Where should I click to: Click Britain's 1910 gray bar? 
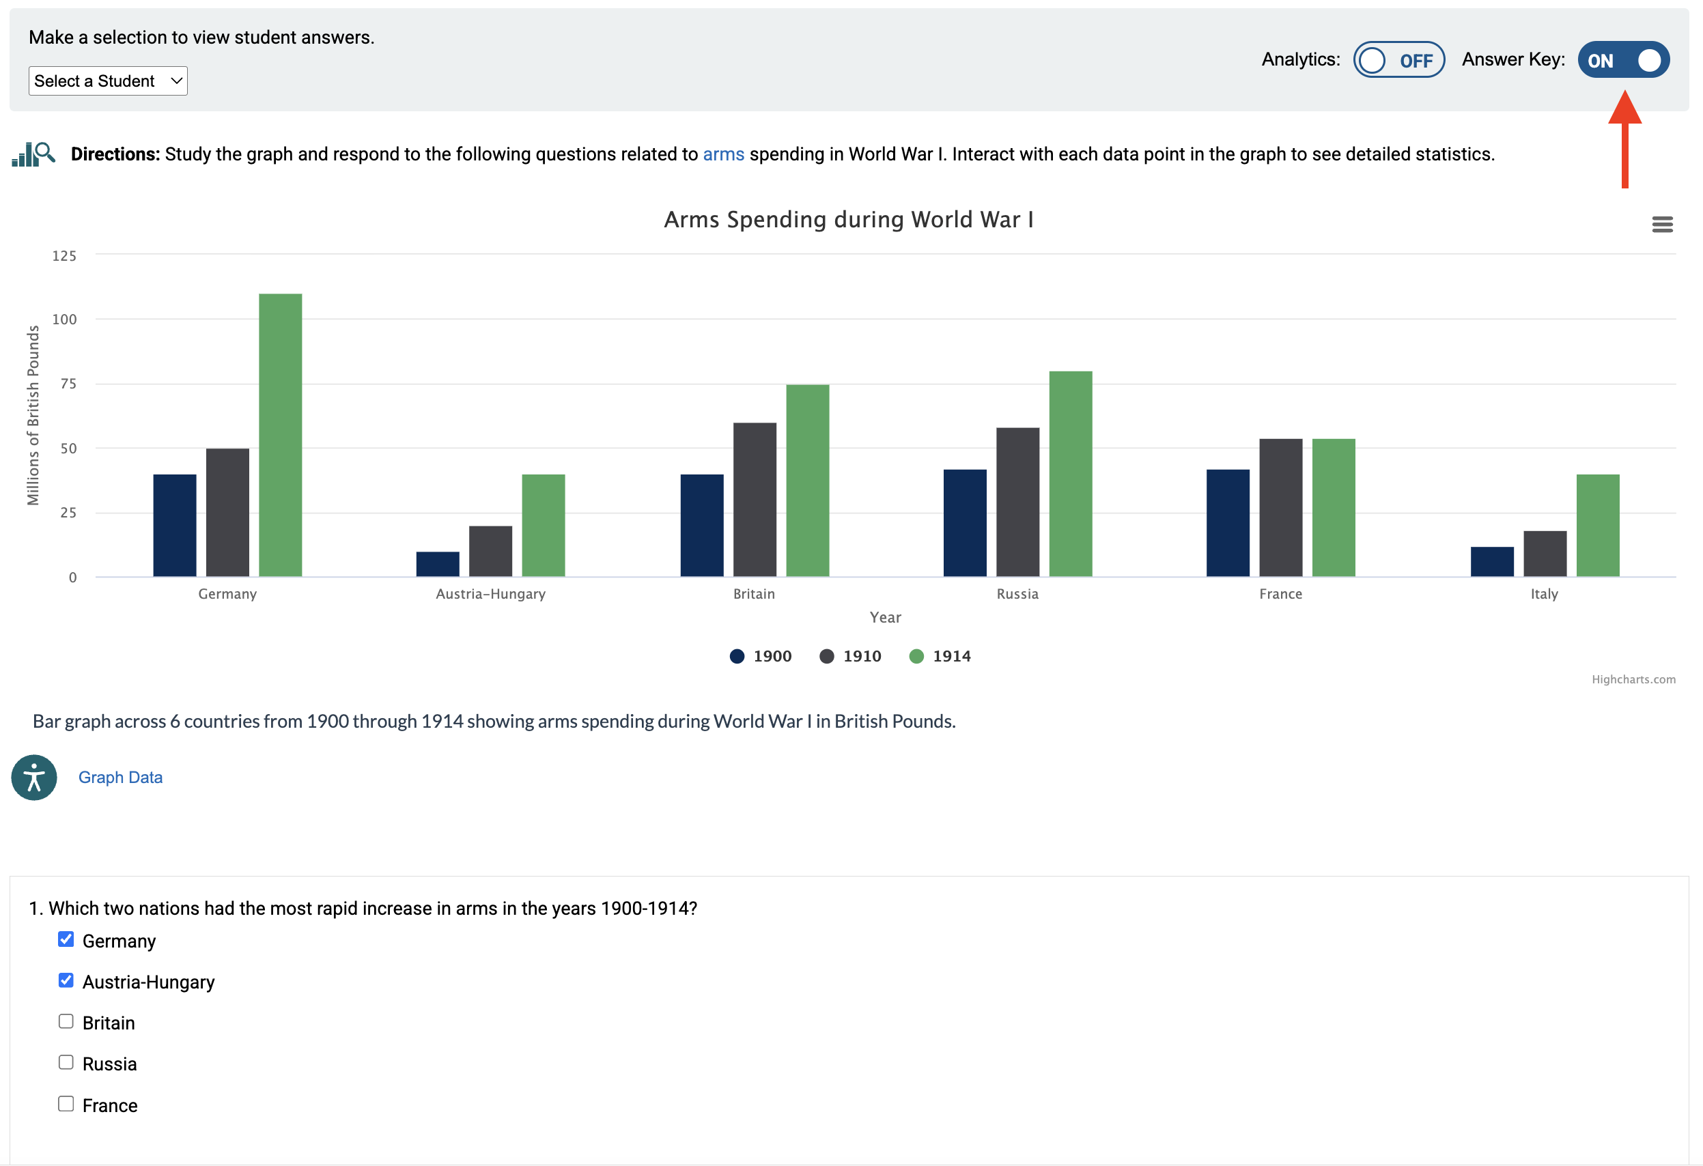pyautogui.click(x=755, y=500)
